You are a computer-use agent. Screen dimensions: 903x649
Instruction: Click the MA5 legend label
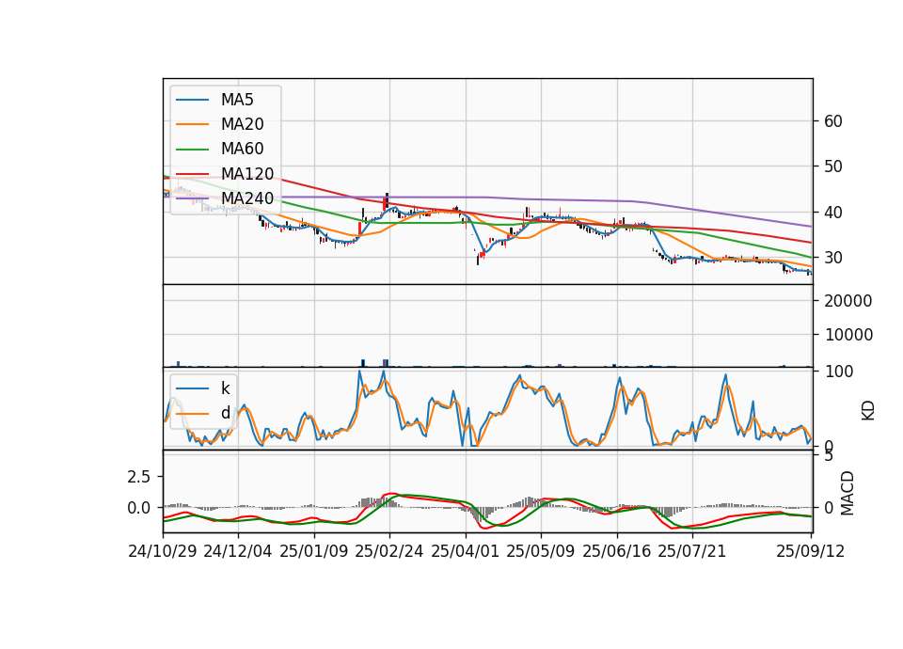[237, 100]
